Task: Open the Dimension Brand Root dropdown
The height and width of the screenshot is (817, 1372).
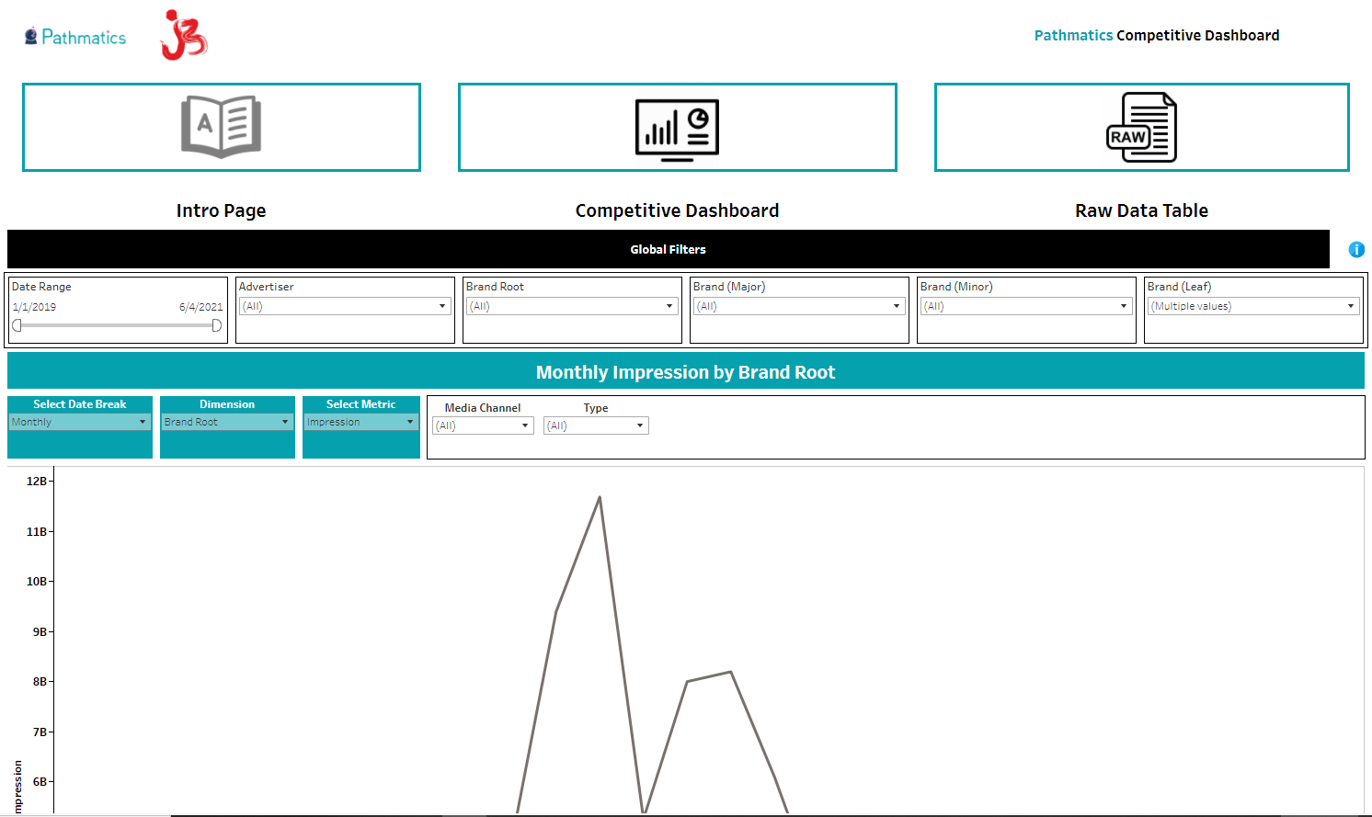Action: pos(227,422)
